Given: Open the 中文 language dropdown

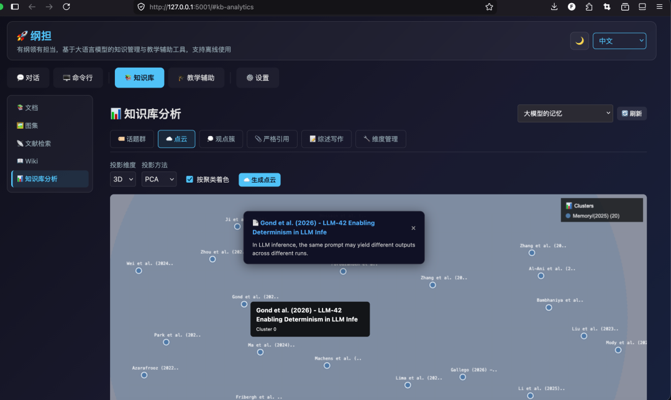Looking at the screenshot, I should point(619,41).
